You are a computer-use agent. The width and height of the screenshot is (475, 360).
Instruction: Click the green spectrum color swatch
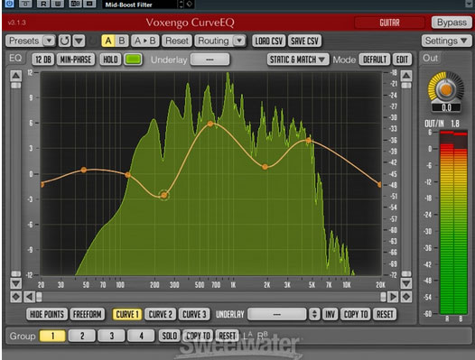tap(133, 59)
